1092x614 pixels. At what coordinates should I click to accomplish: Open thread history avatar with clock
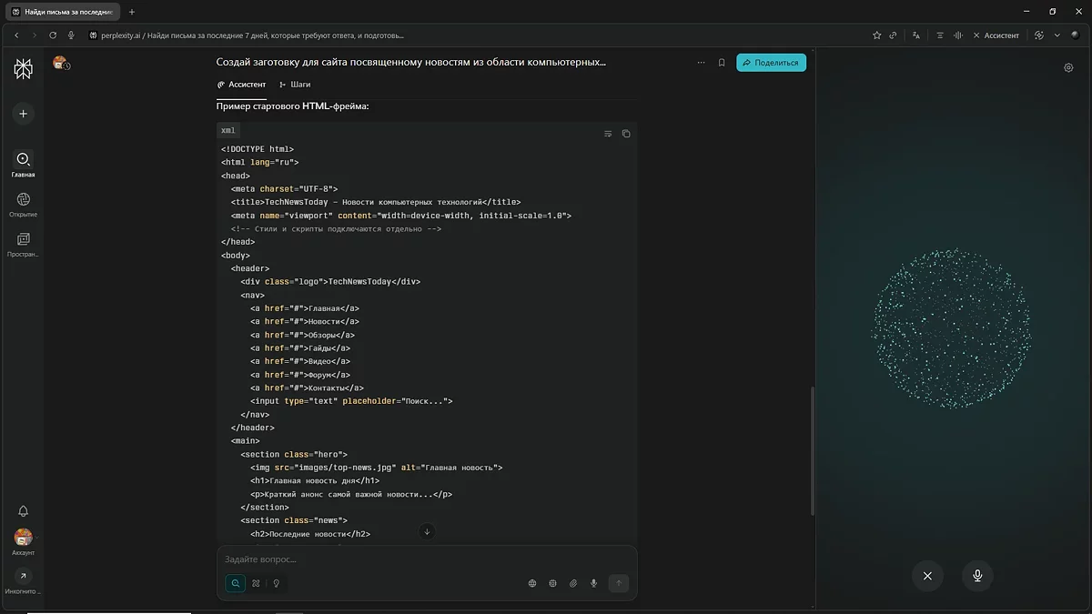[x=61, y=63]
